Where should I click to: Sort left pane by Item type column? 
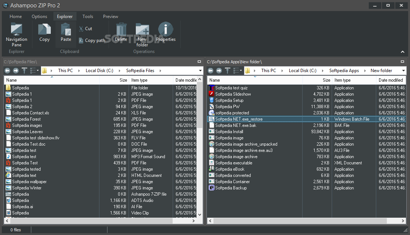[151, 80]
